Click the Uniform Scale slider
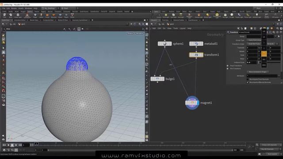The image size is (283, 159). [x=269, y=62]
